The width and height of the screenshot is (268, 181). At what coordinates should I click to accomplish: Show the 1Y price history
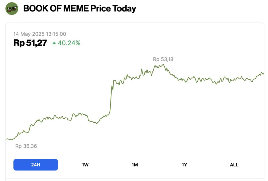[184, 165]
